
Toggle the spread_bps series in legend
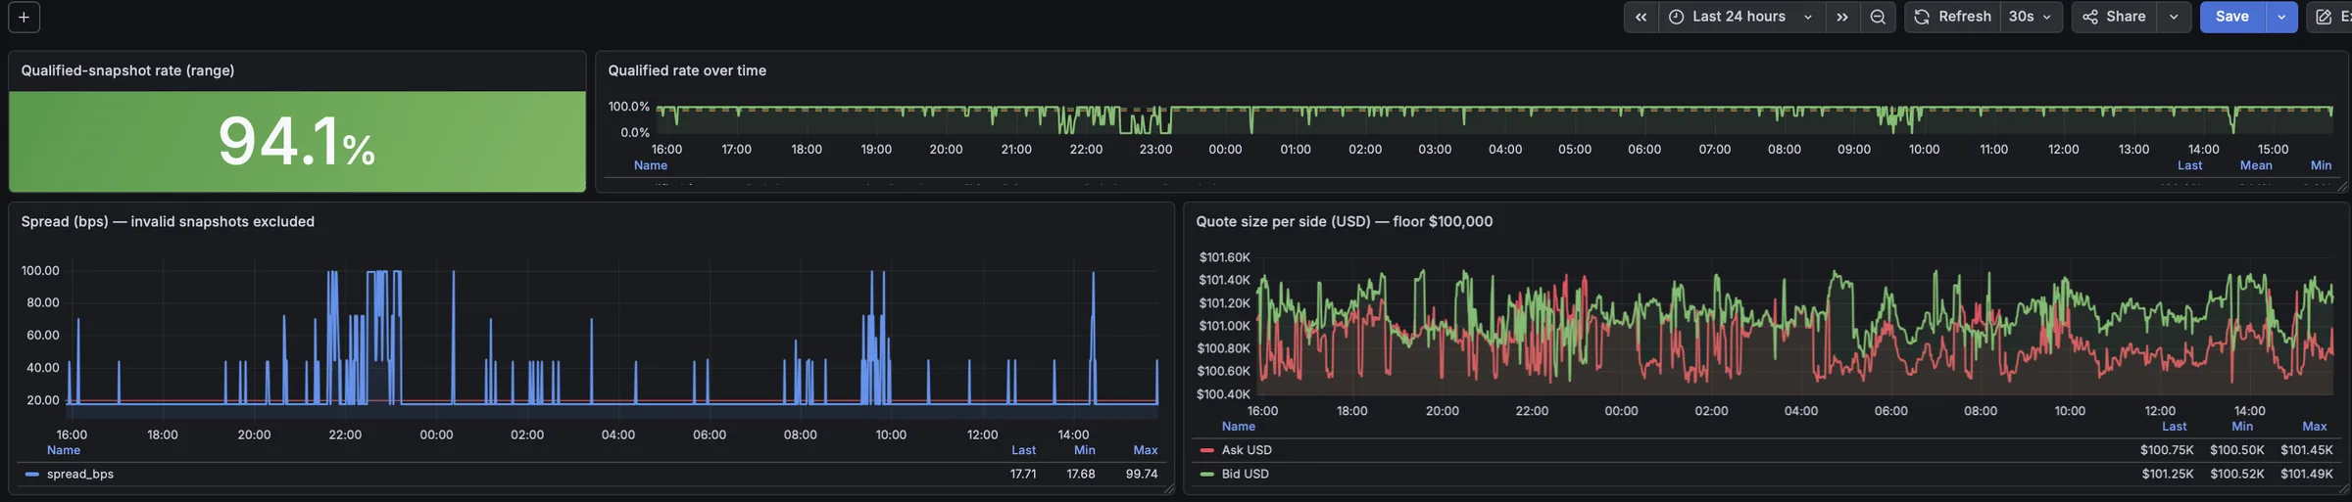point(80,474)
